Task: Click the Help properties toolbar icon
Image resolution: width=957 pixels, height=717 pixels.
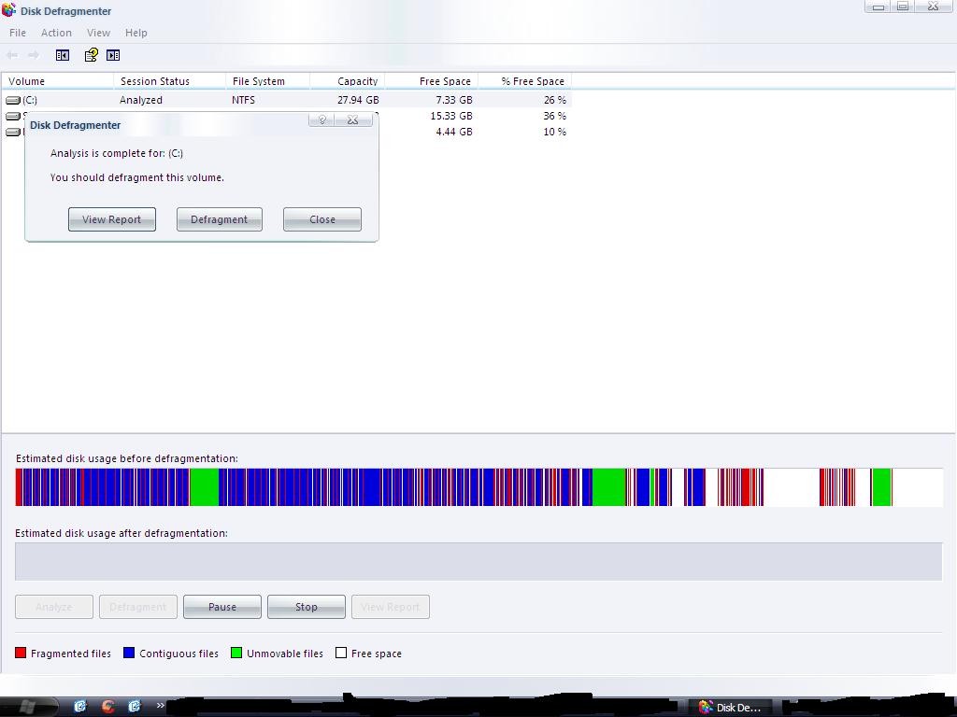Action: pyautogui.click(x=91, y=55)
